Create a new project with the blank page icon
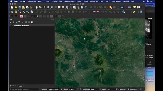The image size is (163, 91). point(12,7)
